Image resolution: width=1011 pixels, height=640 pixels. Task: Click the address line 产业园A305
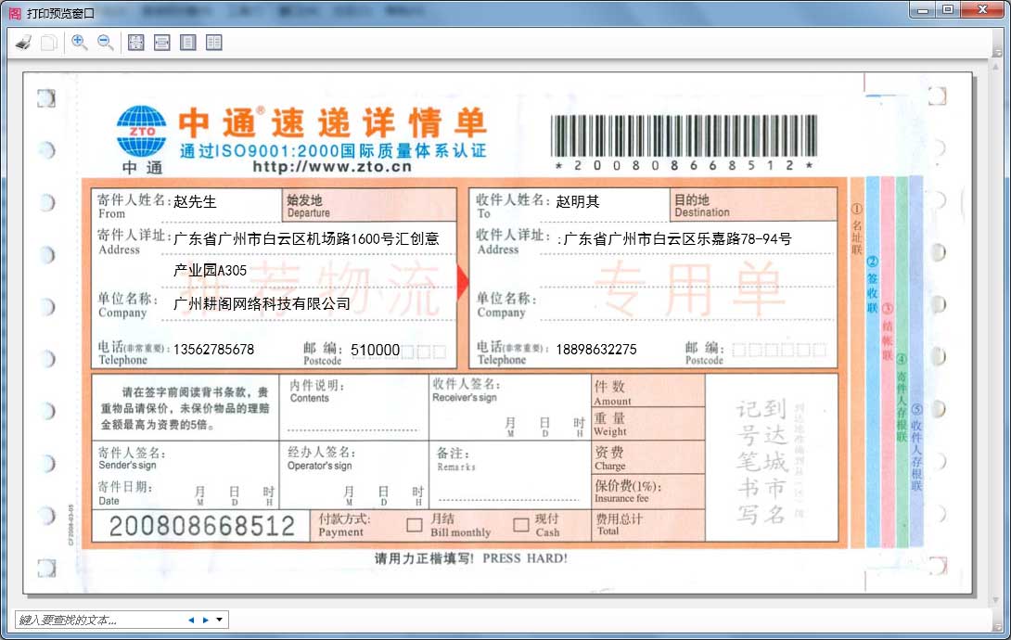click(211, 271)
